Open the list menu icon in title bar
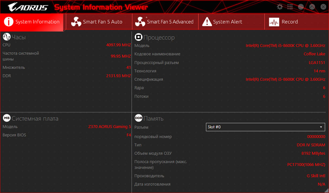This screenshot has width=329, height=193. pos(290,7)
